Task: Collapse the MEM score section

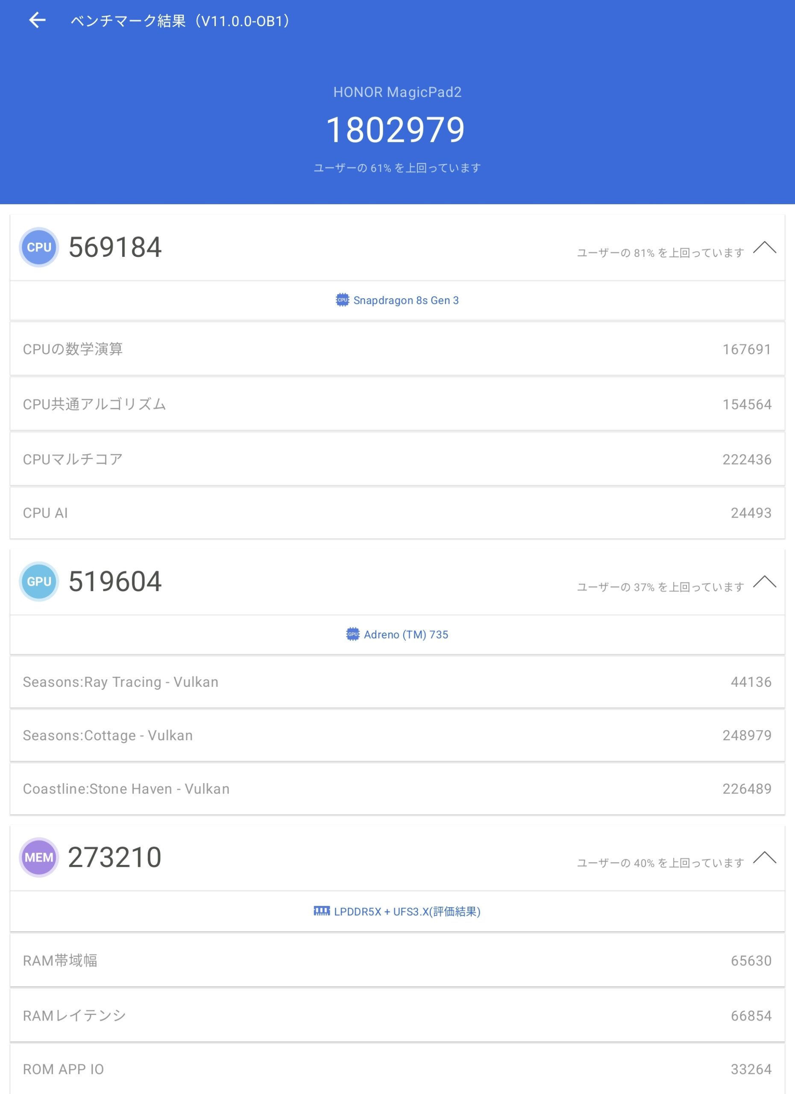Action: [x=765, y=858]
